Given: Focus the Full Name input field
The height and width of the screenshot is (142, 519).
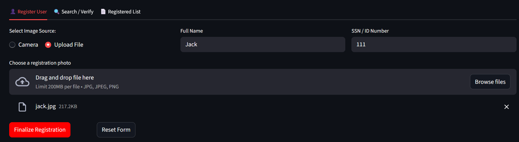Looking at the screenshot, I should 263,44.
